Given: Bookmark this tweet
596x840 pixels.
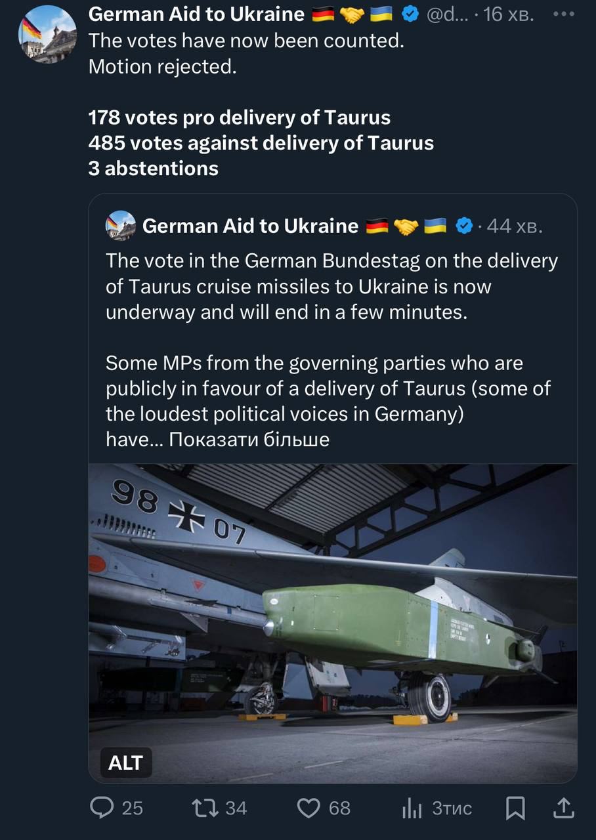Looking at the screenshot, I should (x=515, y=808).
